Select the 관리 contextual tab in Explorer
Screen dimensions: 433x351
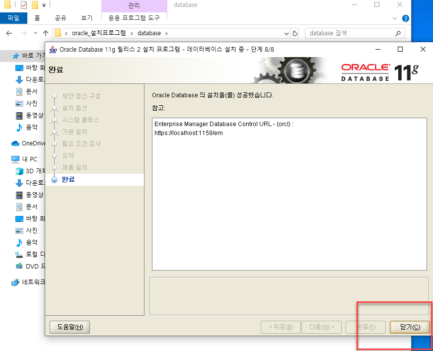click(134, 5)
